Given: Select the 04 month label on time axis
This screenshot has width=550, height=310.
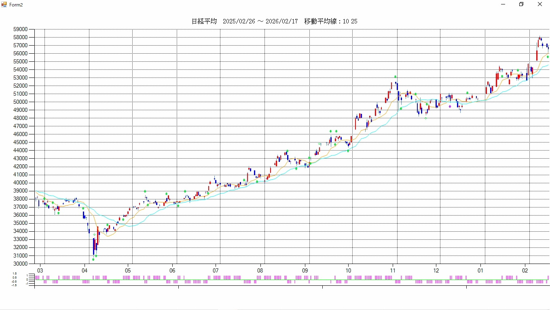Looking at the screenshot, I should pyautogui.click(x=85, y=270).
